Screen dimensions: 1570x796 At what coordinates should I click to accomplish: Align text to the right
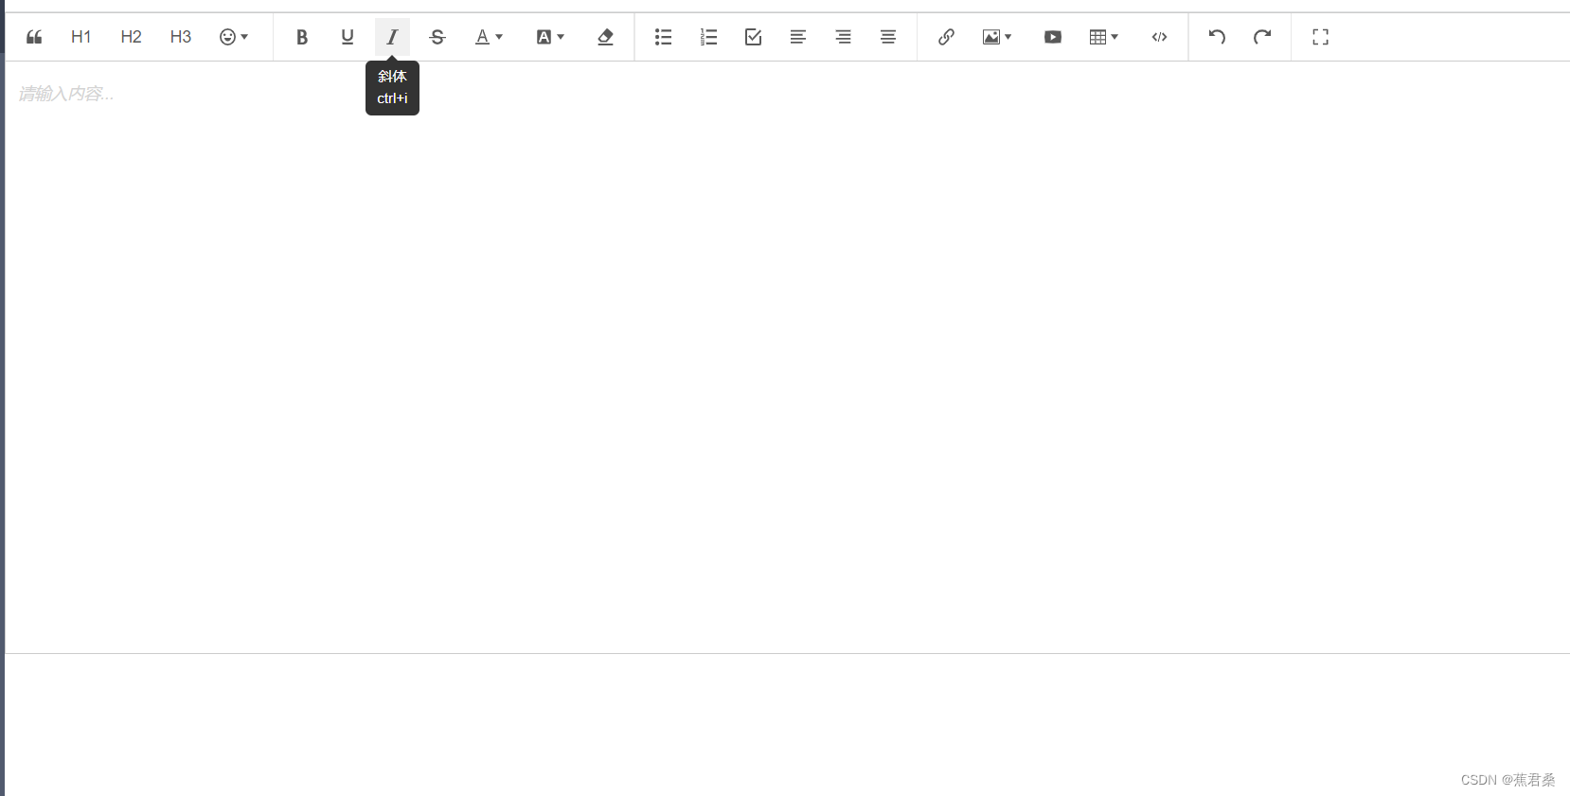pos(843,37)
